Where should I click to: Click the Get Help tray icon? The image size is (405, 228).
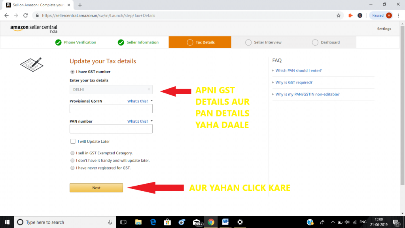pyautogui.click(x=310, y=222)
